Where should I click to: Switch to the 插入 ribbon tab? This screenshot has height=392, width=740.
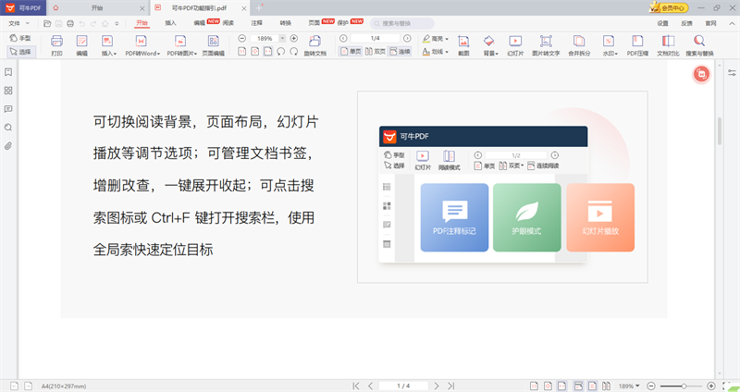tap(170, 21)
